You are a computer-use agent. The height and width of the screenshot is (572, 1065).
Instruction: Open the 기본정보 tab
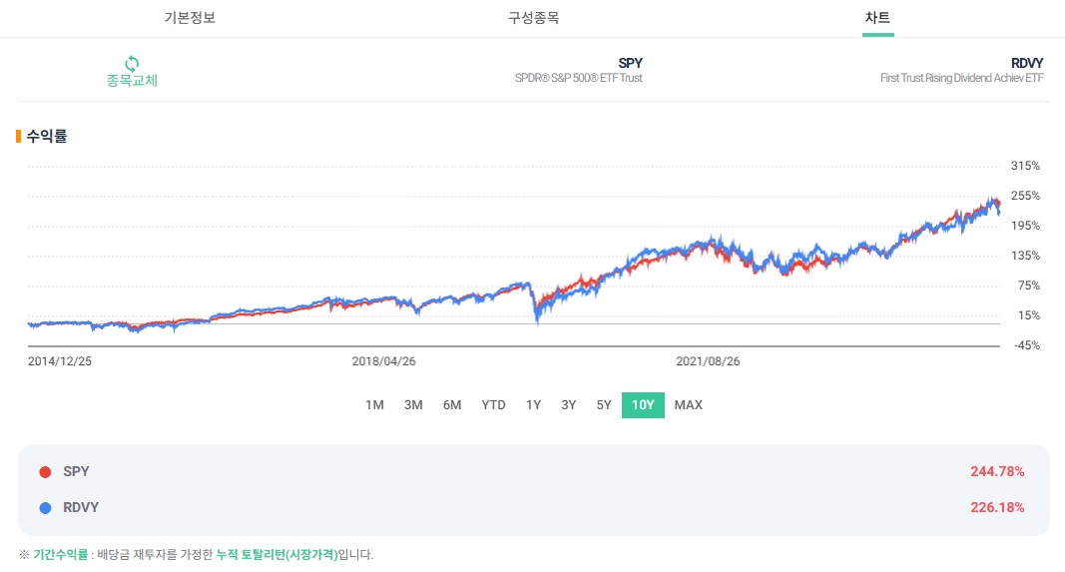(190, 18)
